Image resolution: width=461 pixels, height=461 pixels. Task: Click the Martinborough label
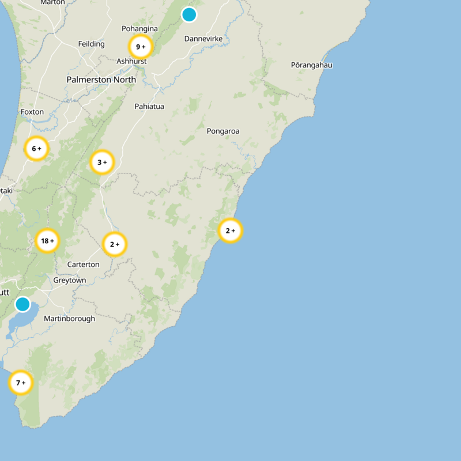pyautogui.click(x=69, y=319)
